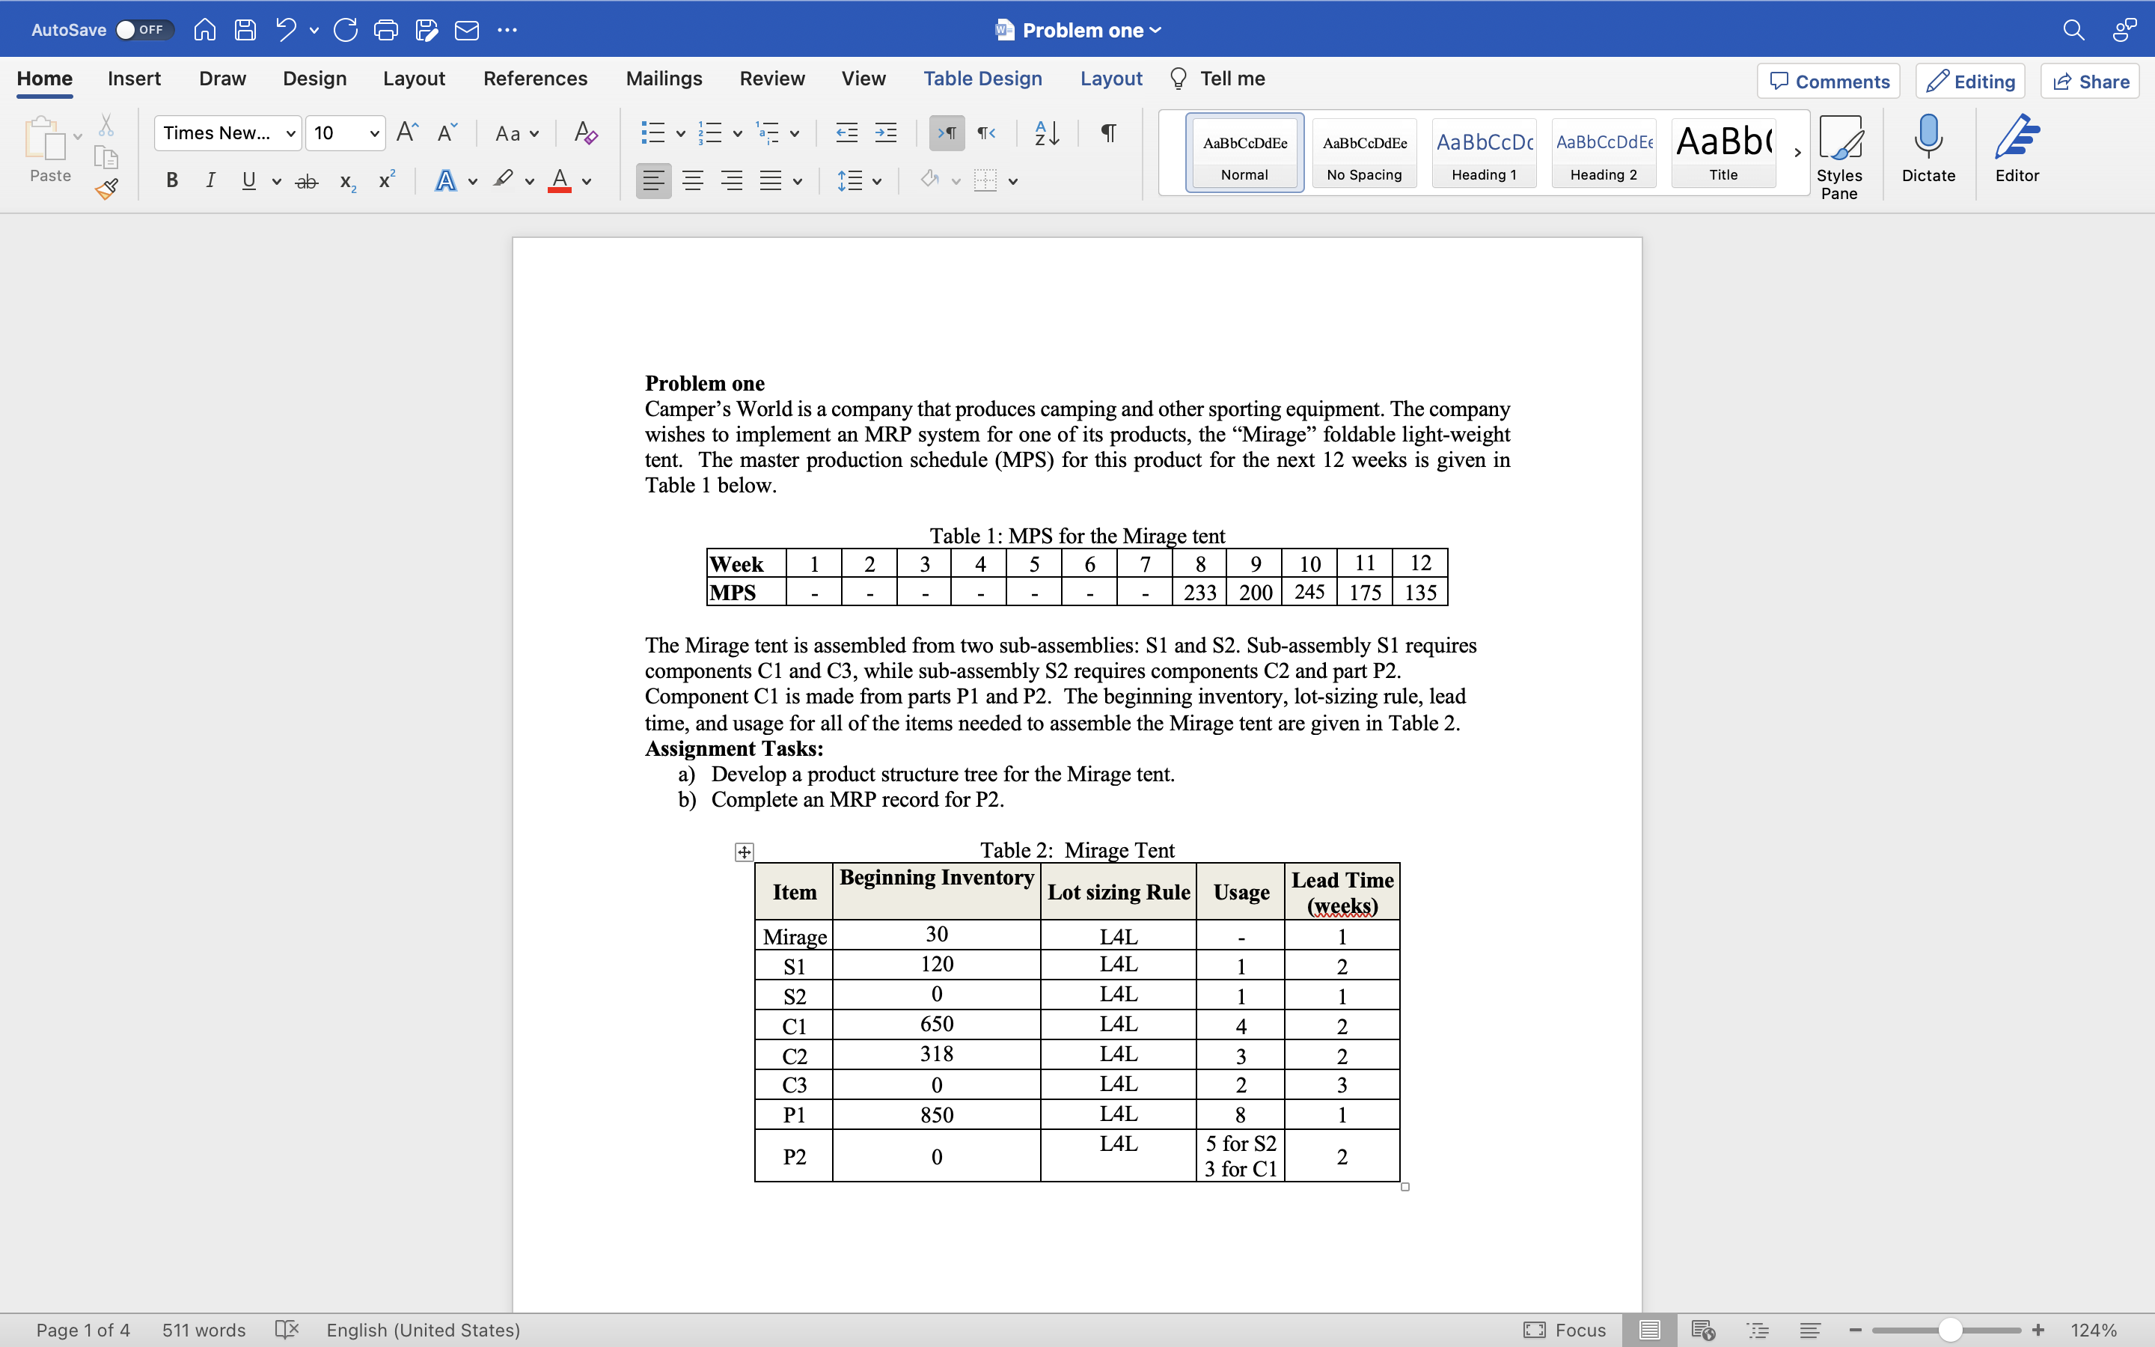Click the 511 words count in status bar

click(x=203, y=1330)
